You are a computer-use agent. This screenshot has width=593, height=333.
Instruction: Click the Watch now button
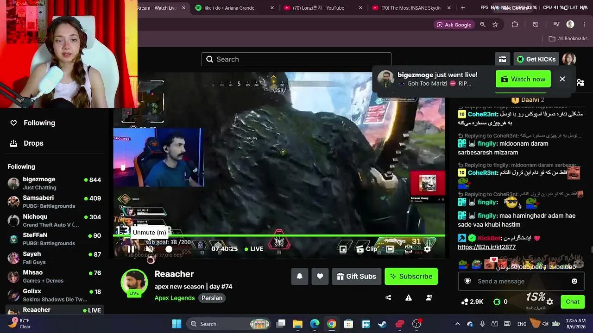(x=523, y=79)
